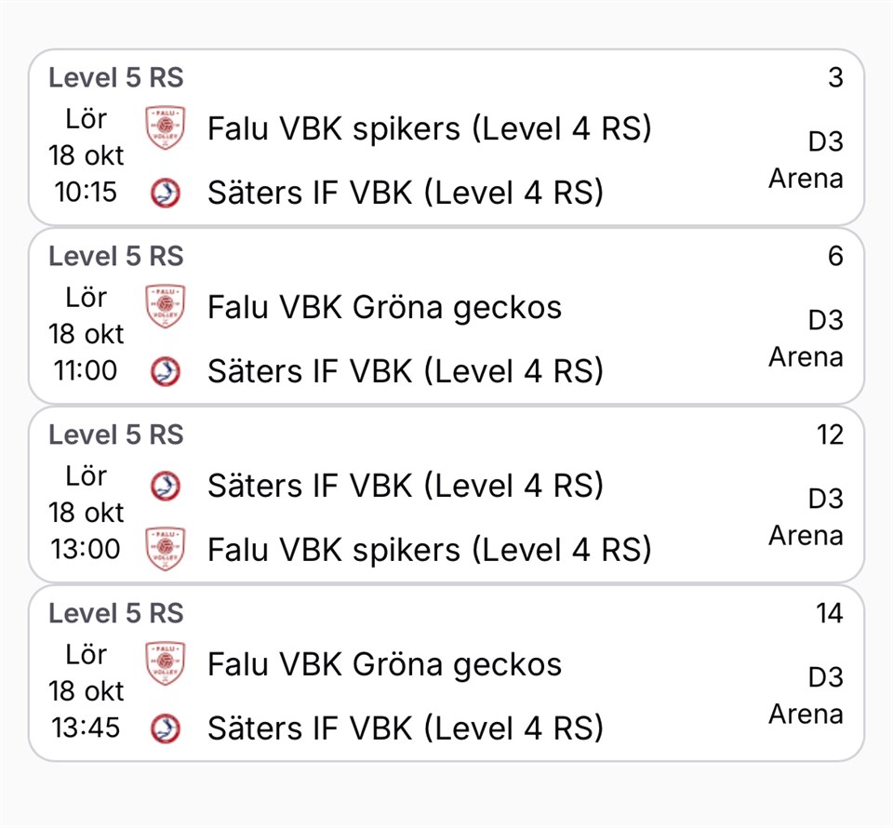Open Falu VBK spikers in 10:15 match

click(429, 128)
